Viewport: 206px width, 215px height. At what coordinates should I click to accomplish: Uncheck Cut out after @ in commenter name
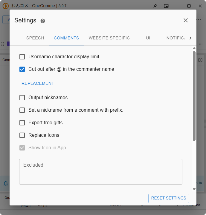[22, 69]
